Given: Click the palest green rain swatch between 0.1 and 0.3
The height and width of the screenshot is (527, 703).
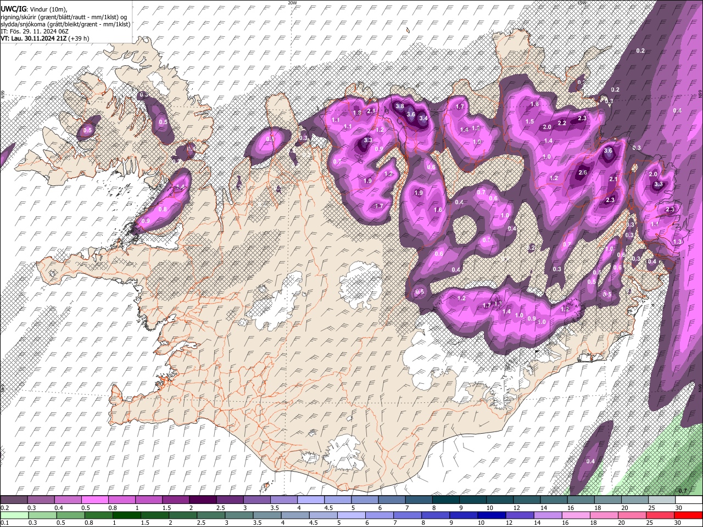Looking at the screenshot, I should [14, 515].
